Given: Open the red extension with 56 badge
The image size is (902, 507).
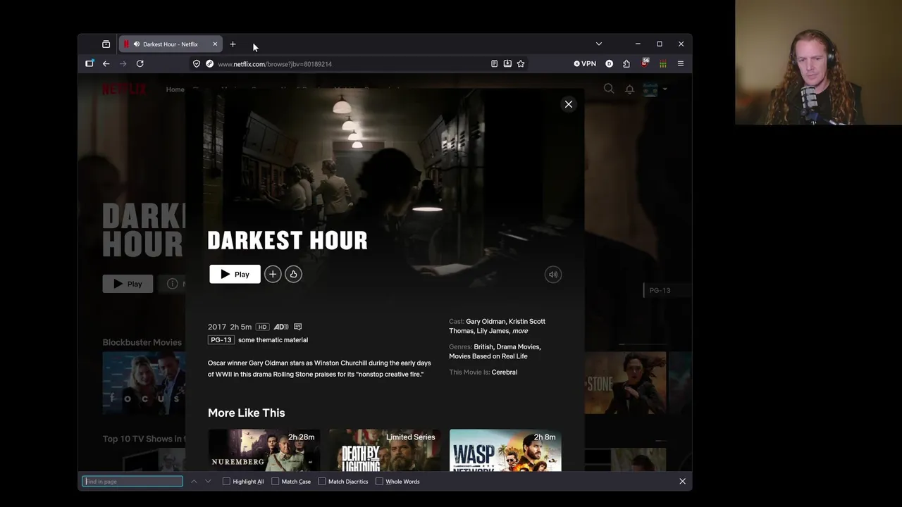Looking at the screenshot, I should [x=645, y=63].
